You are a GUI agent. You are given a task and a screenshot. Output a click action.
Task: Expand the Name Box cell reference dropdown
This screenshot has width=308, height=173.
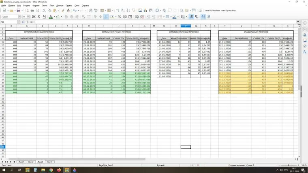click(17, 22)
